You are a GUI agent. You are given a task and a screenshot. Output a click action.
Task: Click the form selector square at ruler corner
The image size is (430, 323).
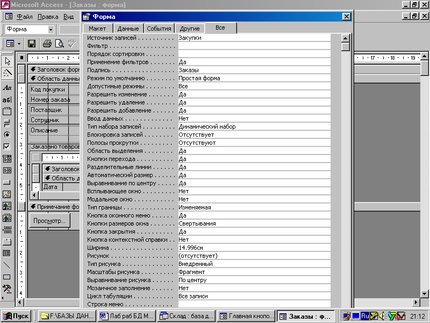coord(21,58)
